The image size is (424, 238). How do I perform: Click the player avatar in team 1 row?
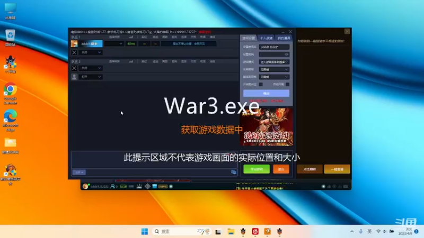click(x=74, y=43)
